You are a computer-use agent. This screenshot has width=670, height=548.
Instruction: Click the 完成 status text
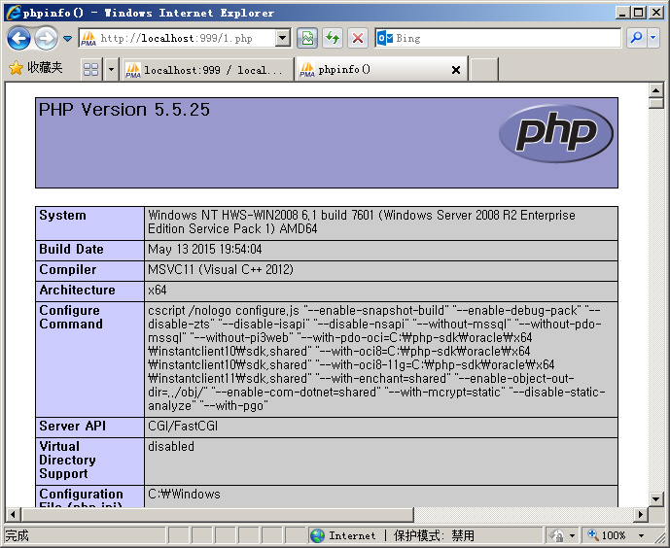(17, 535)
